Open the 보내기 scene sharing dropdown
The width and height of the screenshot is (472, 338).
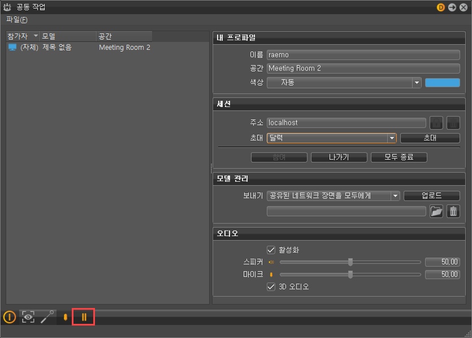point(334,196)
